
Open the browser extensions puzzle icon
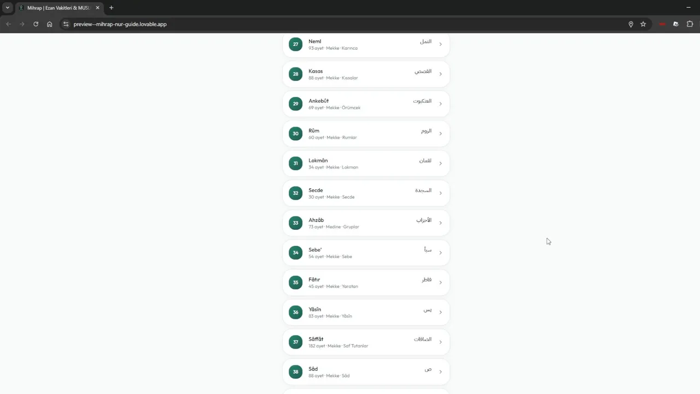click(690, 24)
